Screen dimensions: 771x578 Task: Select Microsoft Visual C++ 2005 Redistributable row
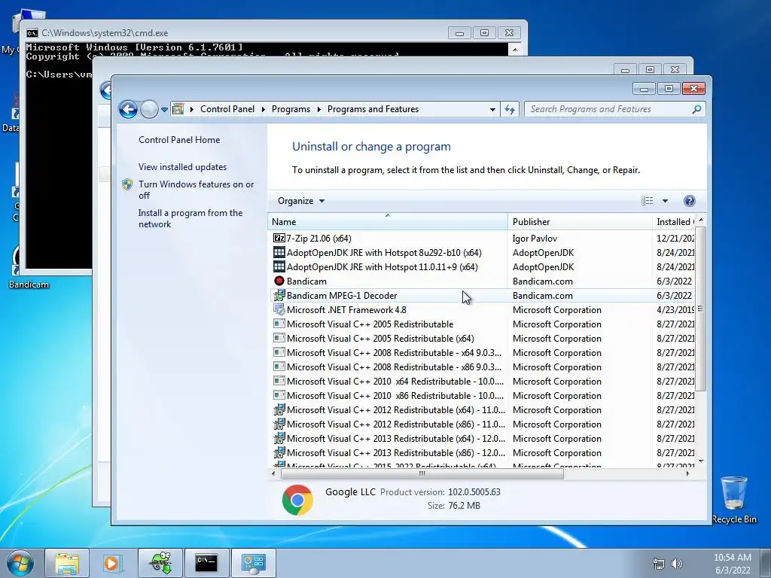[482, 324]
